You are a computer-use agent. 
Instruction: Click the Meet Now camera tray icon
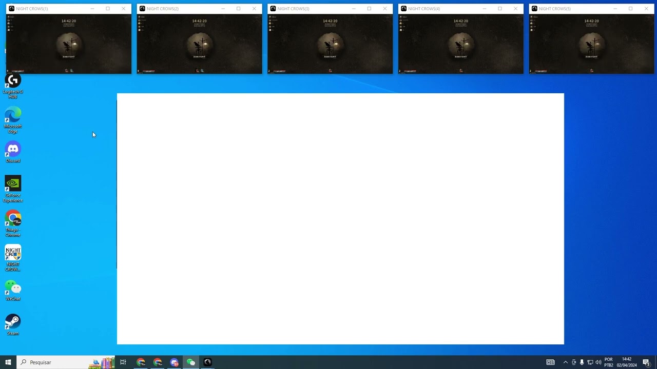tap(574, 362)
